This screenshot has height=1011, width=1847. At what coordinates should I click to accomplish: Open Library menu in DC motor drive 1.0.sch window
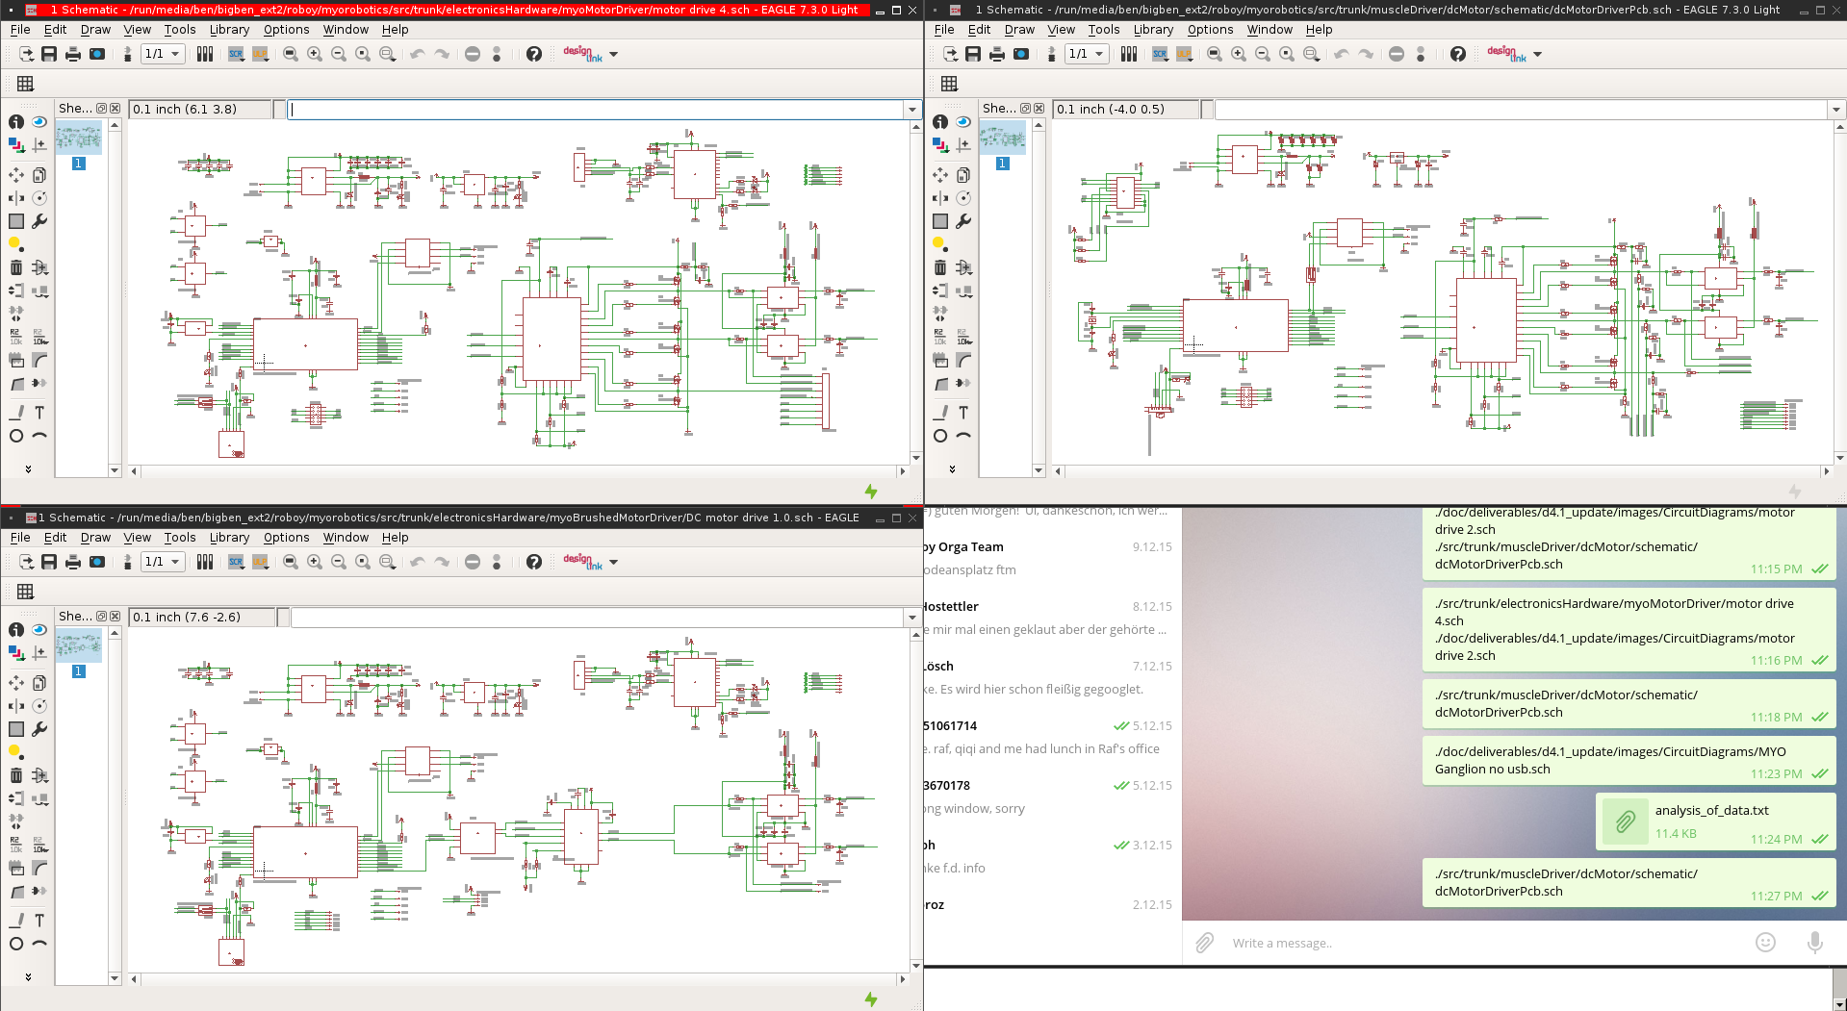pos(229,538)
